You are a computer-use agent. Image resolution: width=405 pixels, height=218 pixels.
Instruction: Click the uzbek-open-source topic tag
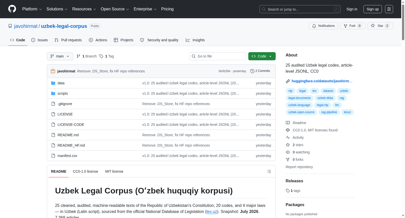[301, 112]
